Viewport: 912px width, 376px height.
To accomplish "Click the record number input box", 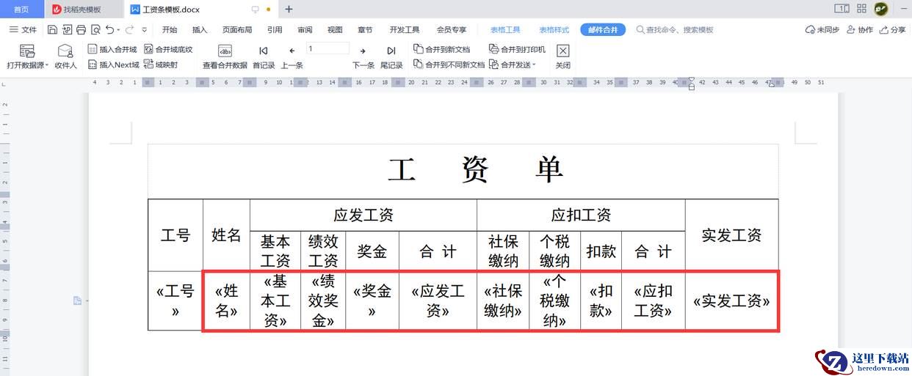I will [327, 48].
